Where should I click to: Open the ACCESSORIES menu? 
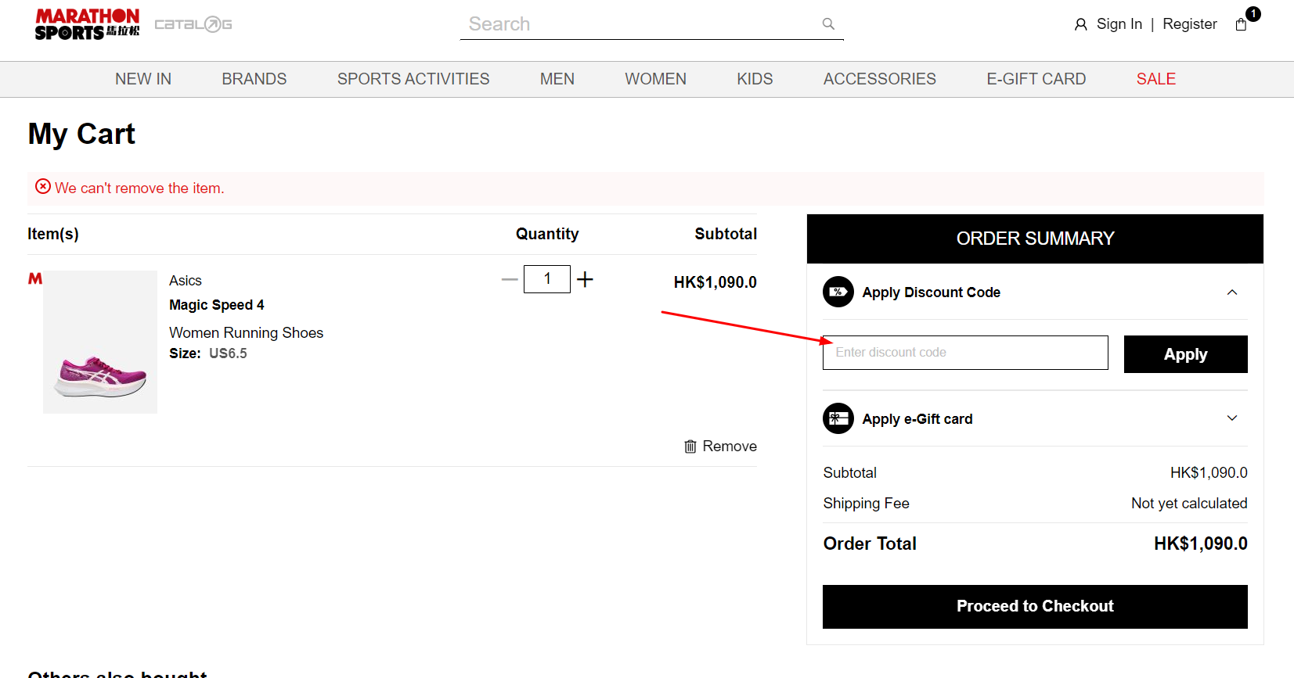(x=880, y=79)
